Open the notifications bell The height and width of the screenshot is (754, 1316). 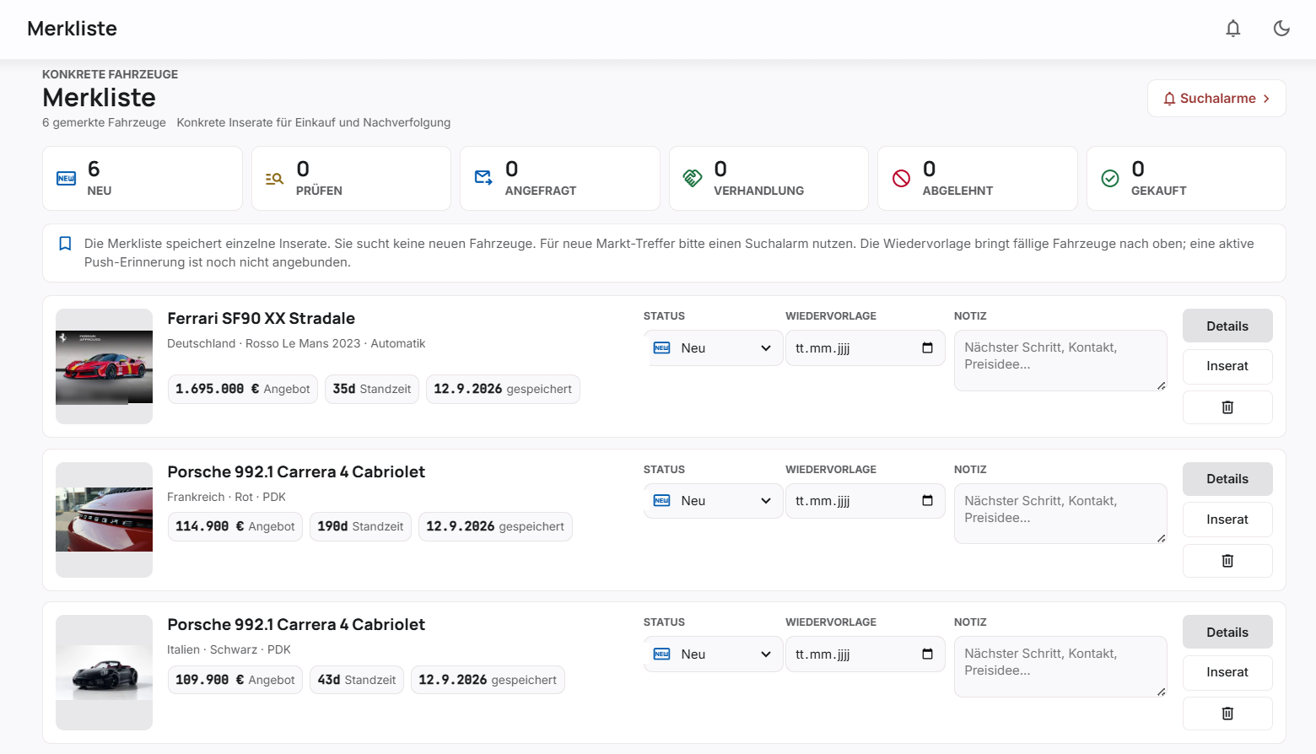coord(1232,29)
